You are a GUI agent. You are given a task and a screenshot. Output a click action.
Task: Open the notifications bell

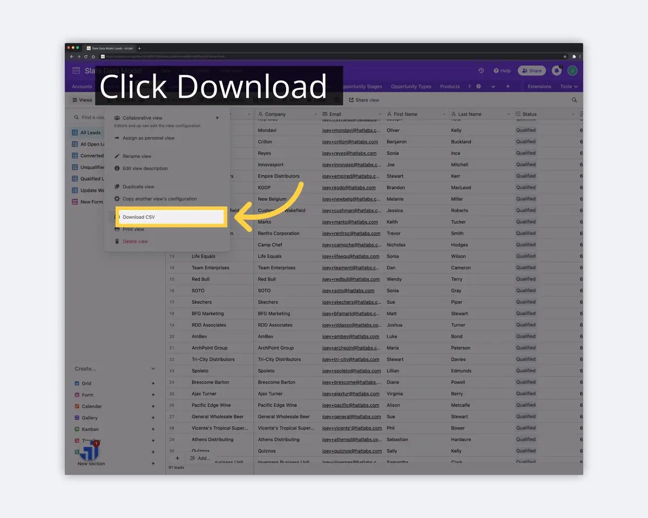(556, 70)
